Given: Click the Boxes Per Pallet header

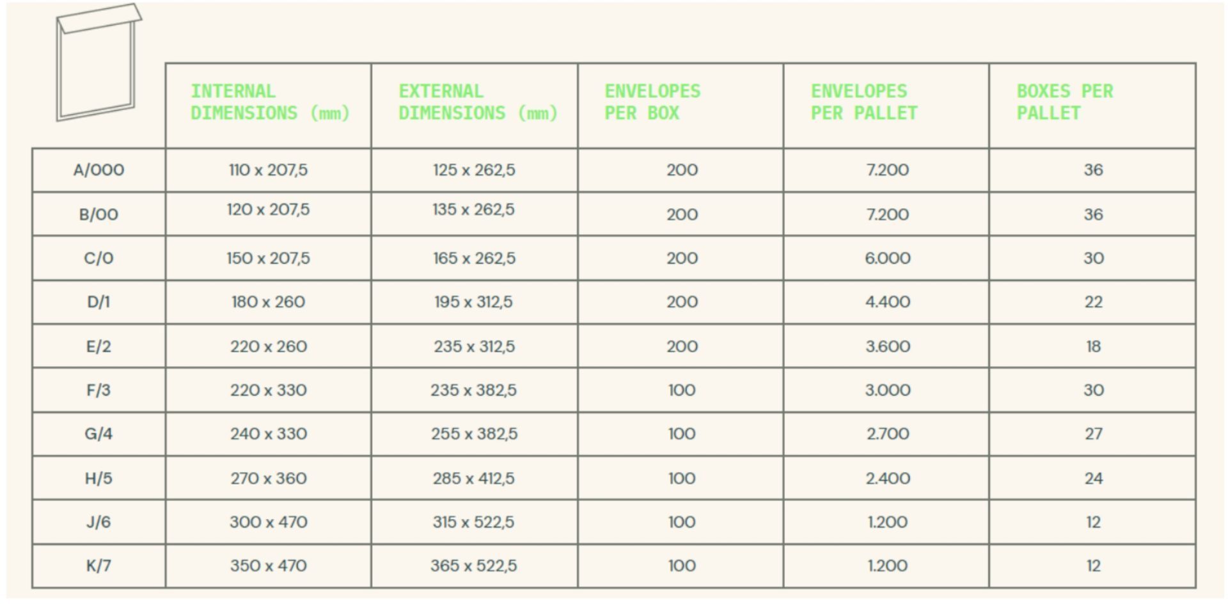Looking at the screenshot, I should pos(1065,102).
